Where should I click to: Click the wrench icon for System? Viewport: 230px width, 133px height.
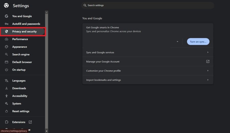coord(6,103)
